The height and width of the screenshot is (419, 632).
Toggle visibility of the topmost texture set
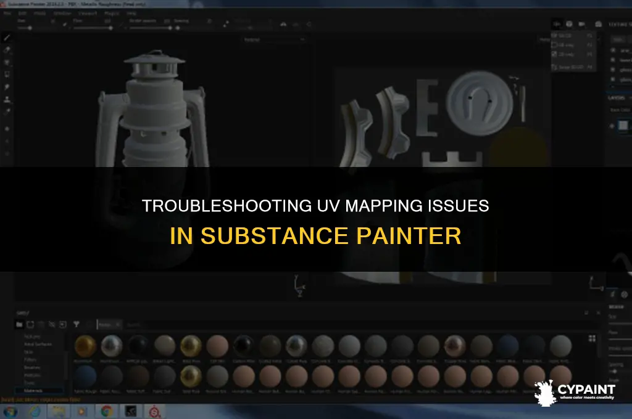click(613, 51)
